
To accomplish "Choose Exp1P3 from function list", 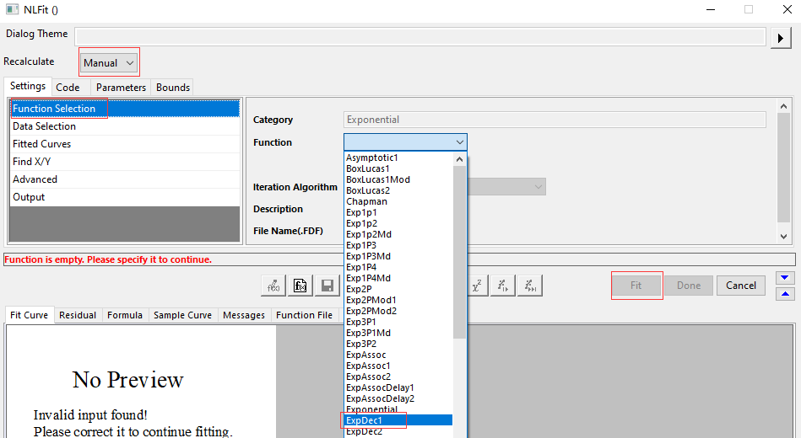I will [399, 246].
